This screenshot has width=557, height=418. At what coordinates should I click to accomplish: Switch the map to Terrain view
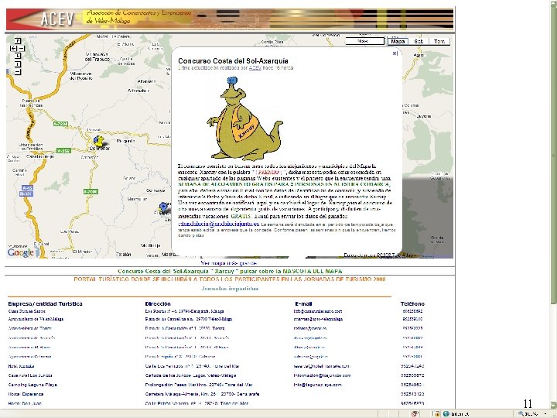point(439,41)
